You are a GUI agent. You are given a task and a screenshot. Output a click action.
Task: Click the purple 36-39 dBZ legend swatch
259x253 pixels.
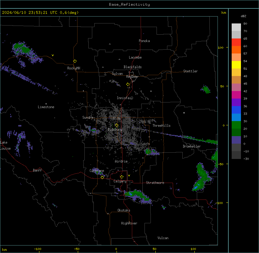pos(236,102)
